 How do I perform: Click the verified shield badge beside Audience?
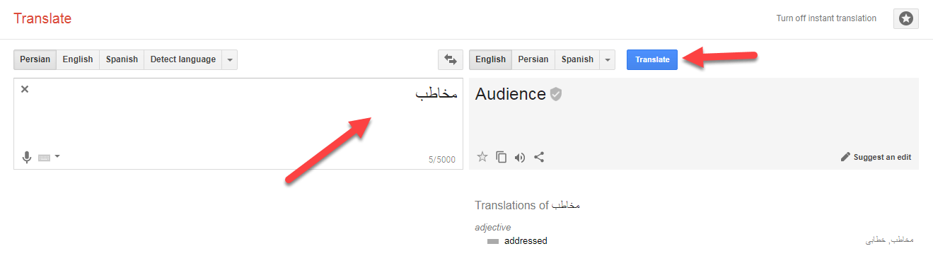click(556, 94)
